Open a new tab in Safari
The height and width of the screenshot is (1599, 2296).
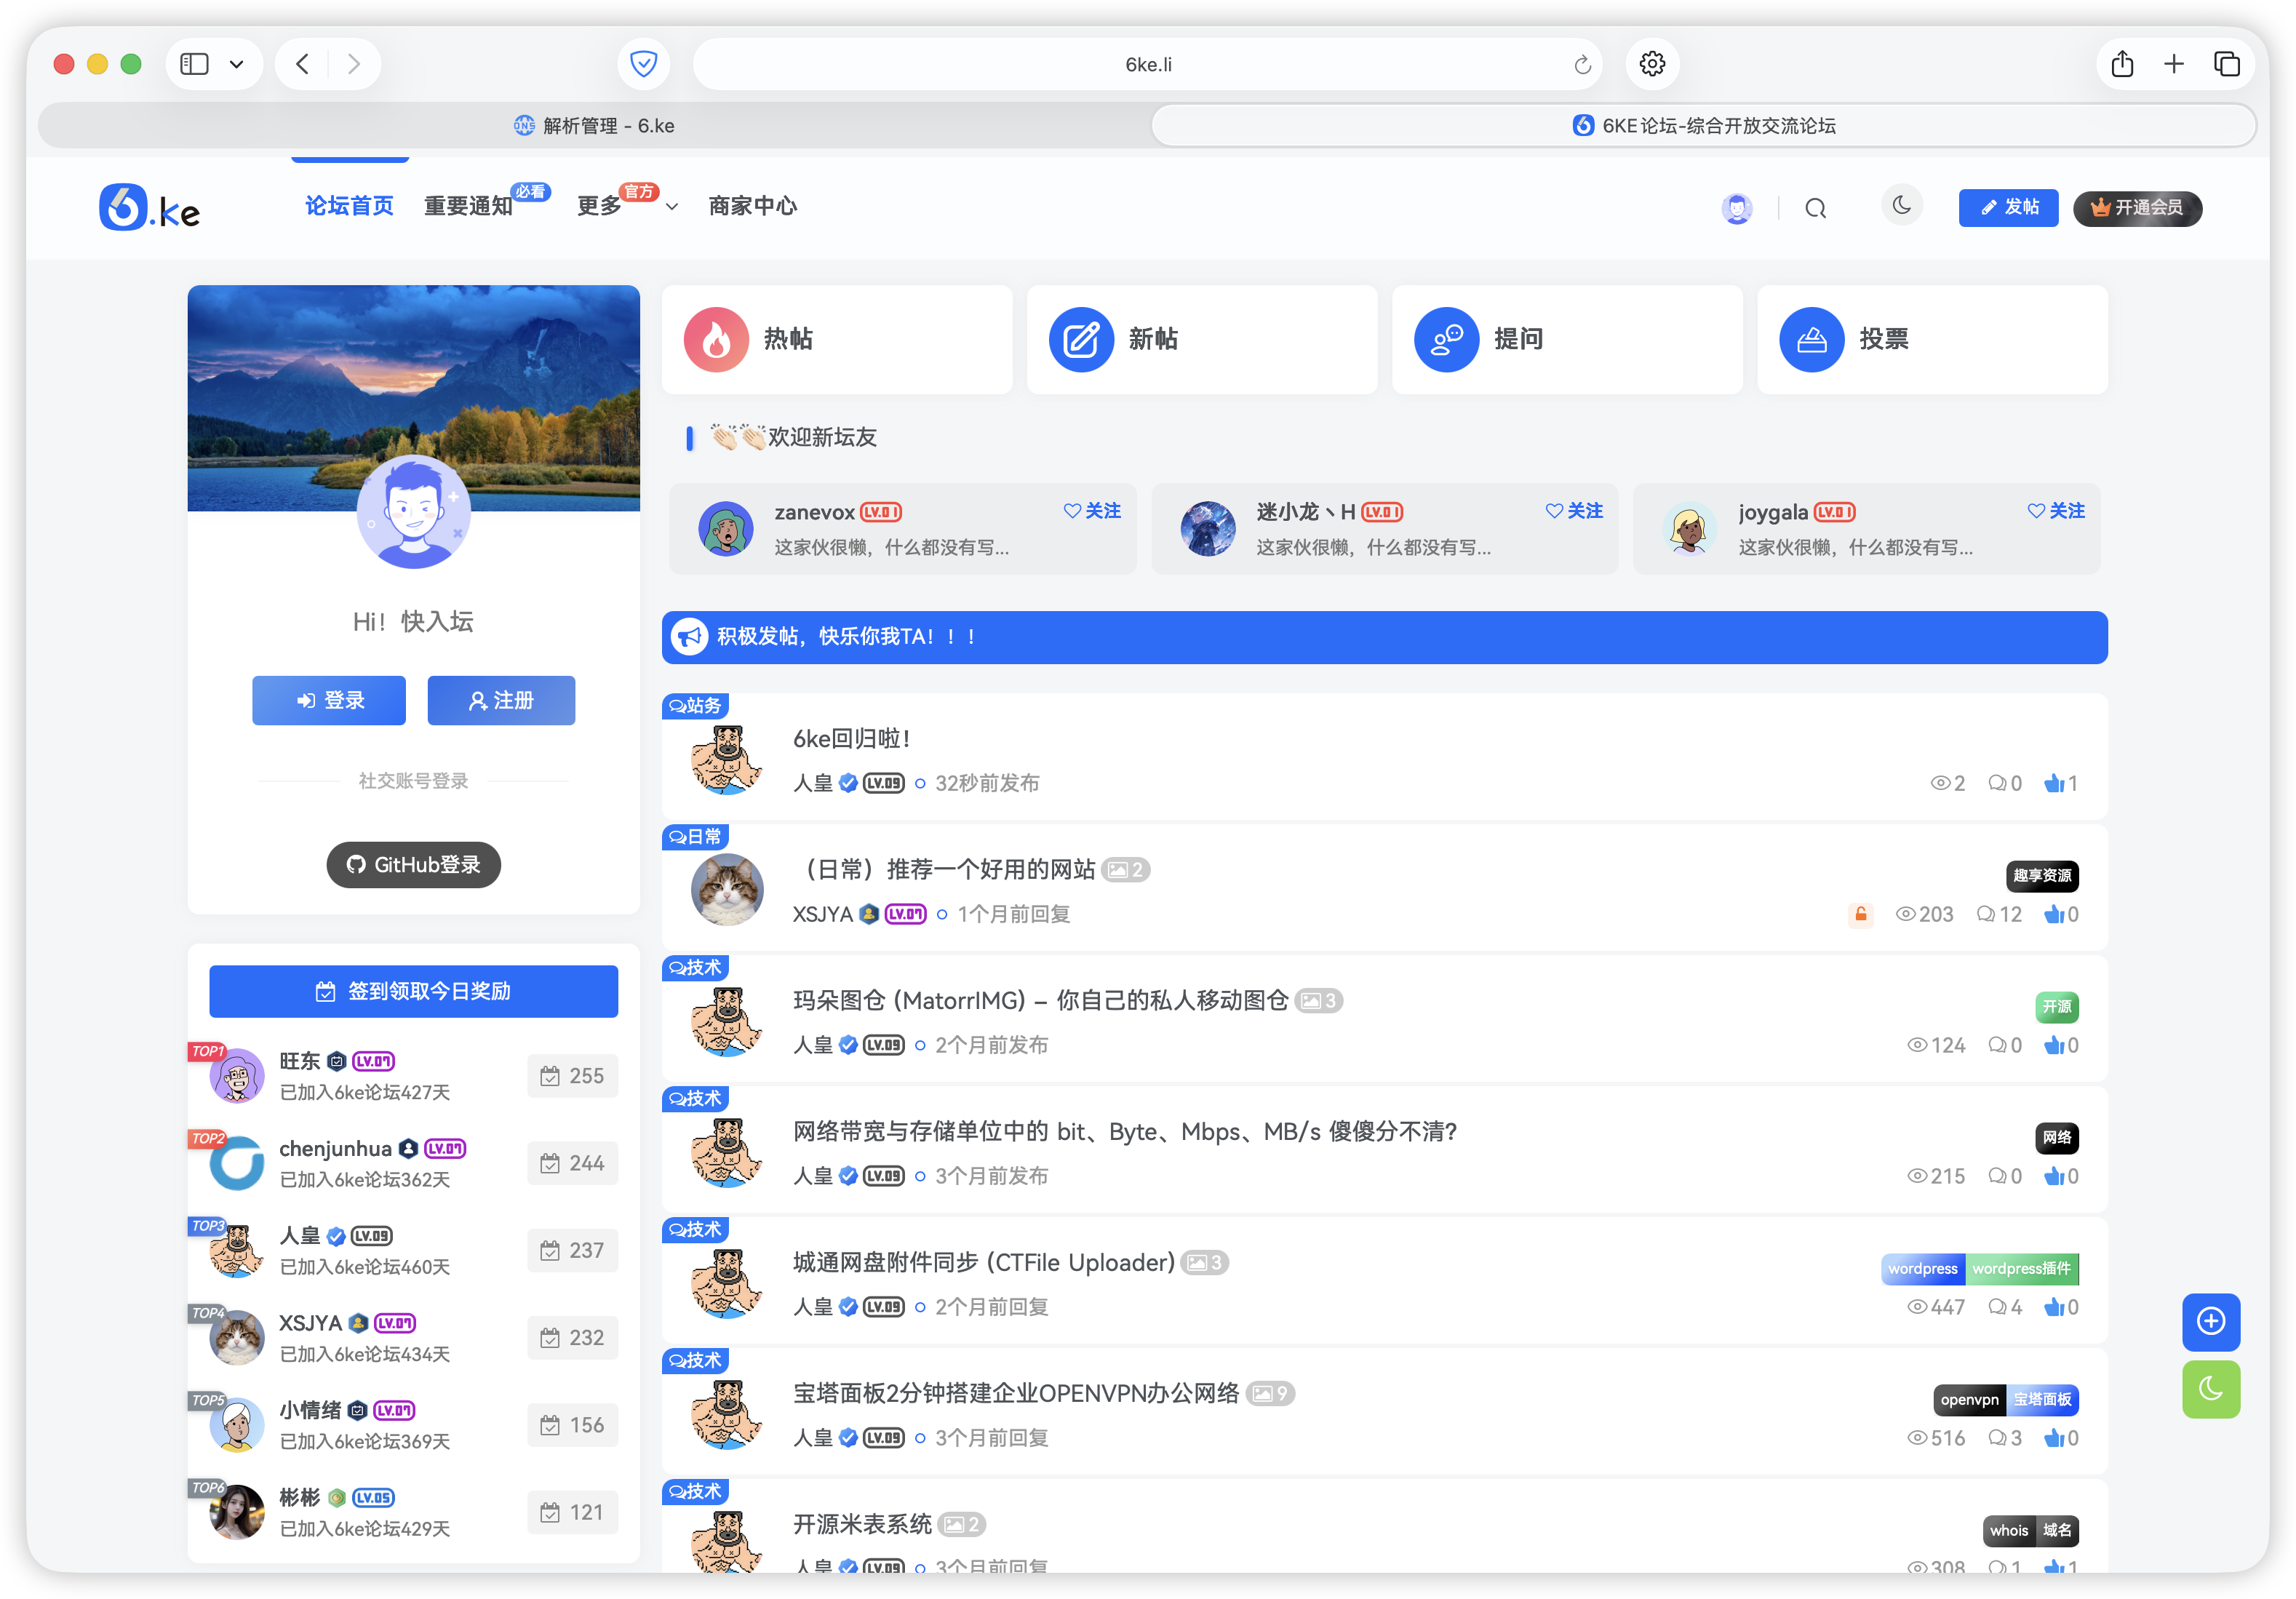pos(2174,63)
